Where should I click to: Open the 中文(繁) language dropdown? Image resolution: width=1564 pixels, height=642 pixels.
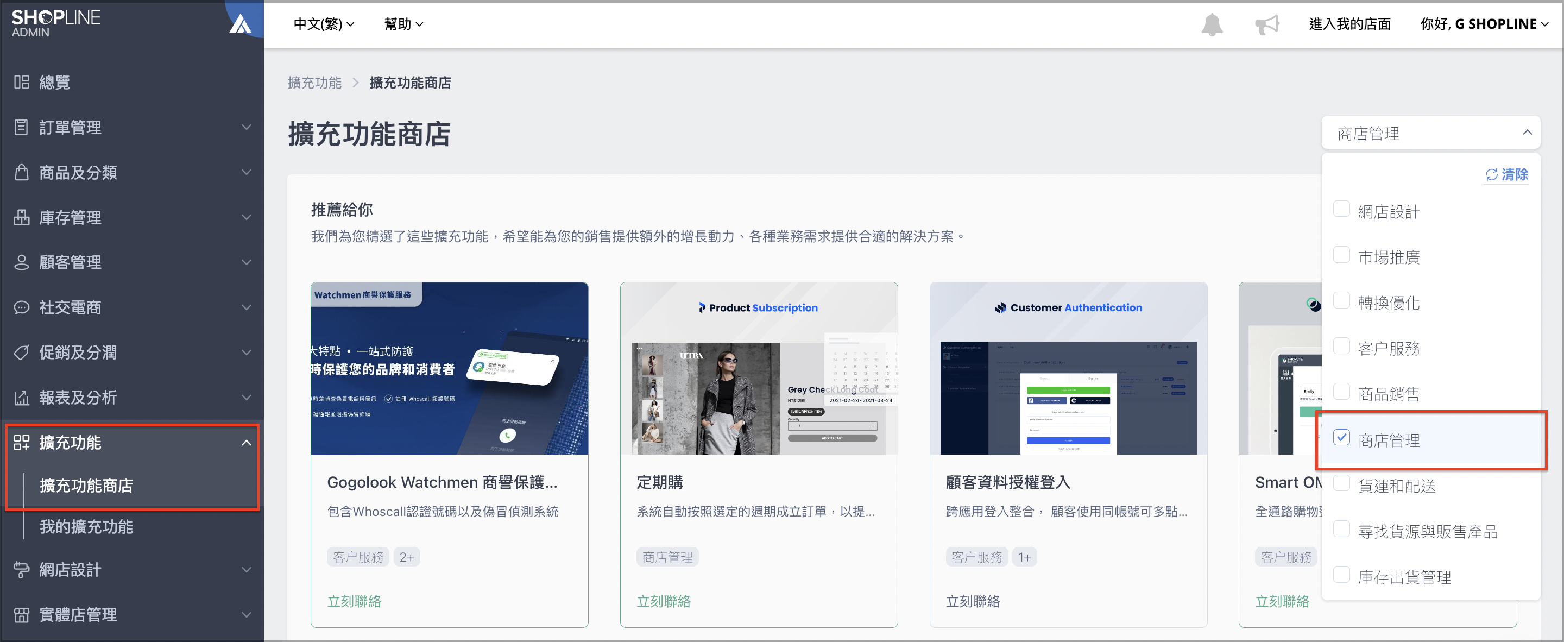pos(324,24)
